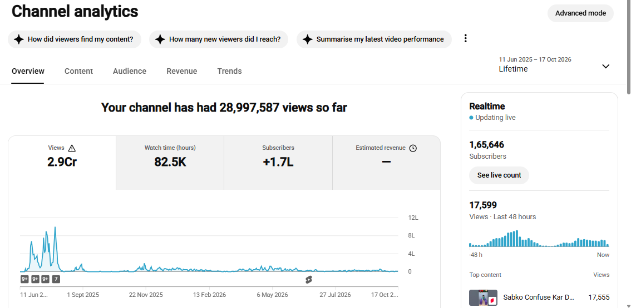
Task: Click the See live count button
Action: [499, 175]
